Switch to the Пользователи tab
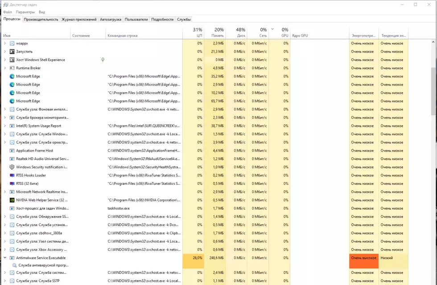This screenshot has width=437, height=285. pyautogui.click(x=136, y=20)
